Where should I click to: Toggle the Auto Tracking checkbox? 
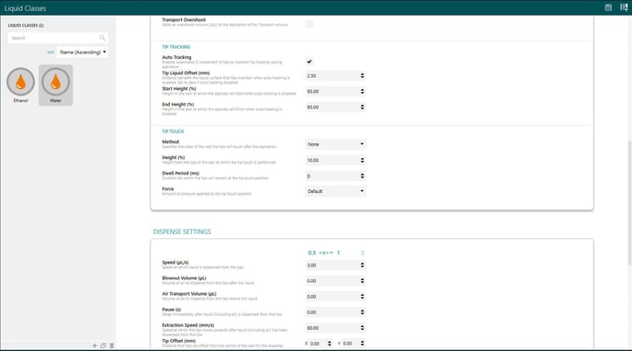(310, 62)
